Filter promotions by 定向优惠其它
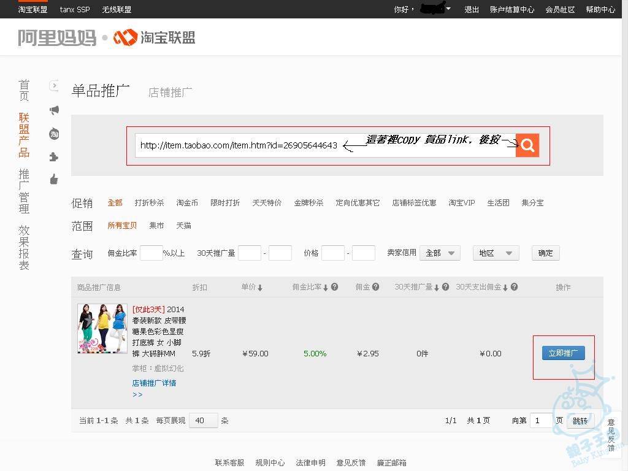 point(358,202)
